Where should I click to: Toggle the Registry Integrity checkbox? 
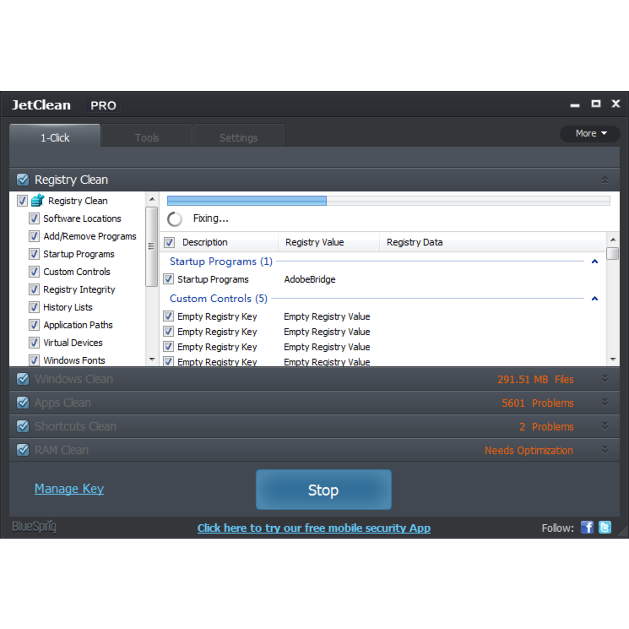(x=34, y=289)
